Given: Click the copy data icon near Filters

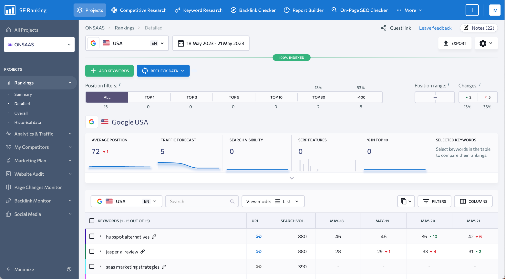Looking at the screenshot, I should [x=406, y=201].
